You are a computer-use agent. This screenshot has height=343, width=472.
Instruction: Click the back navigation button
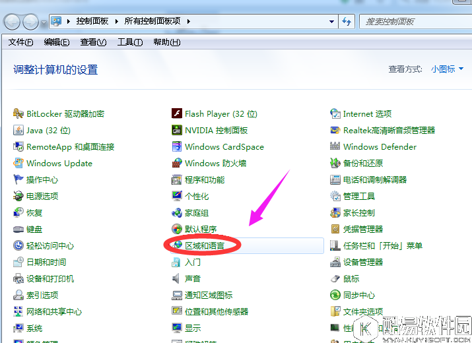pos(12,22)
